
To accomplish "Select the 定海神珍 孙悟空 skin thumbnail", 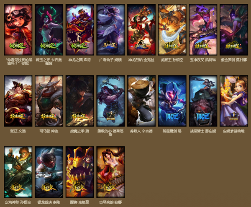I will point(18,172).
